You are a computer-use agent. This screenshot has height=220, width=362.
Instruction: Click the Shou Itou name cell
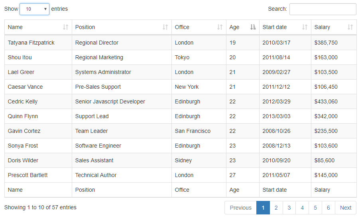pos(38,57)
